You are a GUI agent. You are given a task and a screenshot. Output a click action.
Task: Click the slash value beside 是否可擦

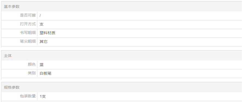coord(40,16)
